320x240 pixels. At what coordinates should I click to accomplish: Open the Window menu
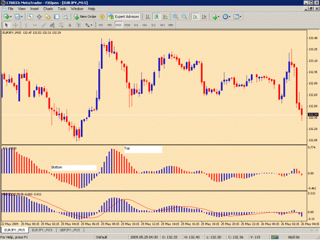(x=77, y=9)
